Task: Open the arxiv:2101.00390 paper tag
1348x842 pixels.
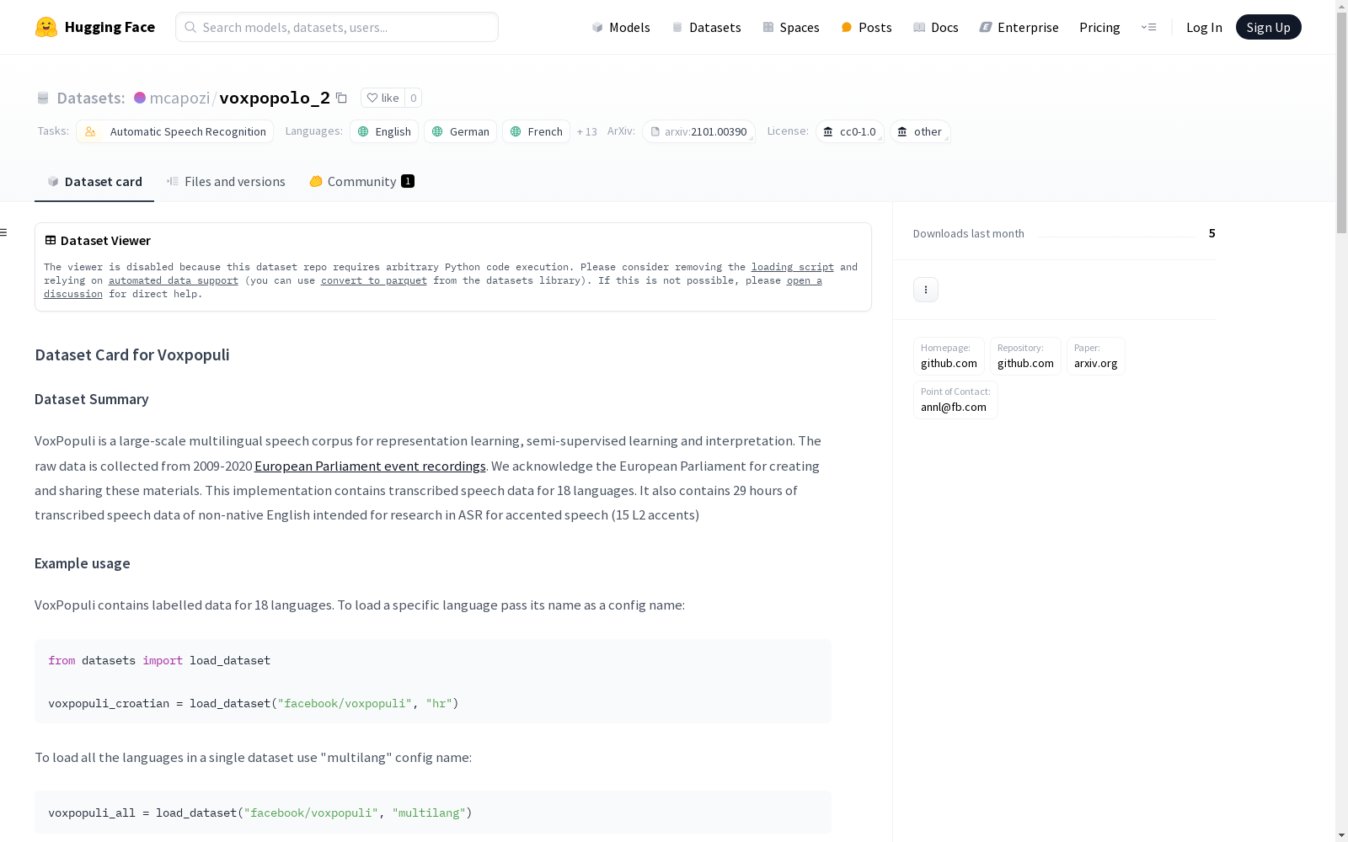Action: point(698,131)
